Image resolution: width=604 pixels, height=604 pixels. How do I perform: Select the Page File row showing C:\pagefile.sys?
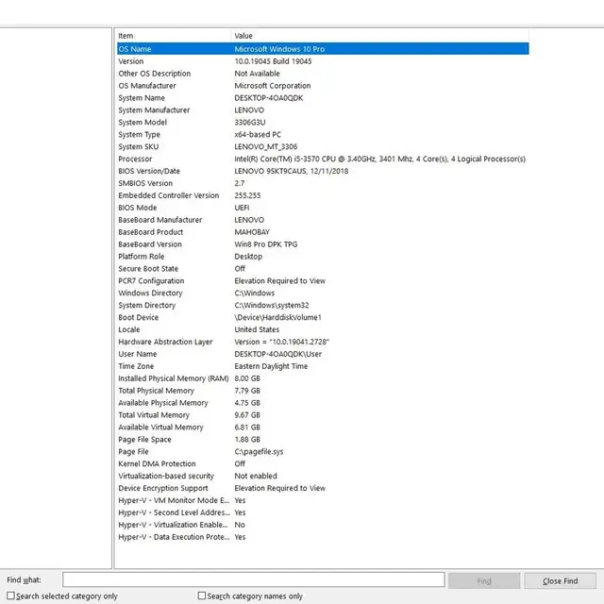(x=323, y=451)
